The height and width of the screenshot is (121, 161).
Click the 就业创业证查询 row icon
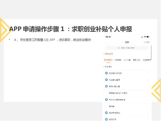[106, 73]
